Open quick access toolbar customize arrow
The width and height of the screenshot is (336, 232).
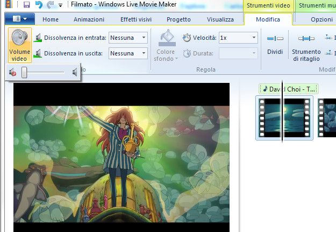tap(61, 5)
